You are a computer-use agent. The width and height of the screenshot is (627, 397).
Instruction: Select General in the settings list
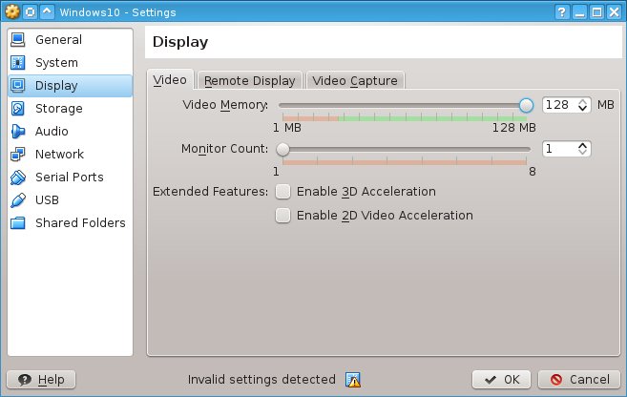coord(70,39)
